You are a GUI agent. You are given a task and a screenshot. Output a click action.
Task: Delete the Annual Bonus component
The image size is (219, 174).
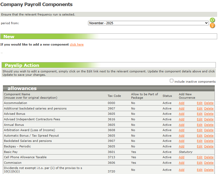[x=209, y=125]
